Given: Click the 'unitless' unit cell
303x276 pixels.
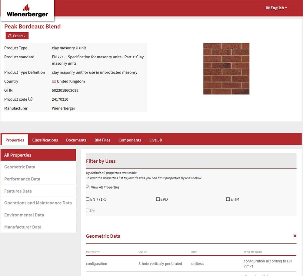Looking at the screenshot, I should point(197,264).
